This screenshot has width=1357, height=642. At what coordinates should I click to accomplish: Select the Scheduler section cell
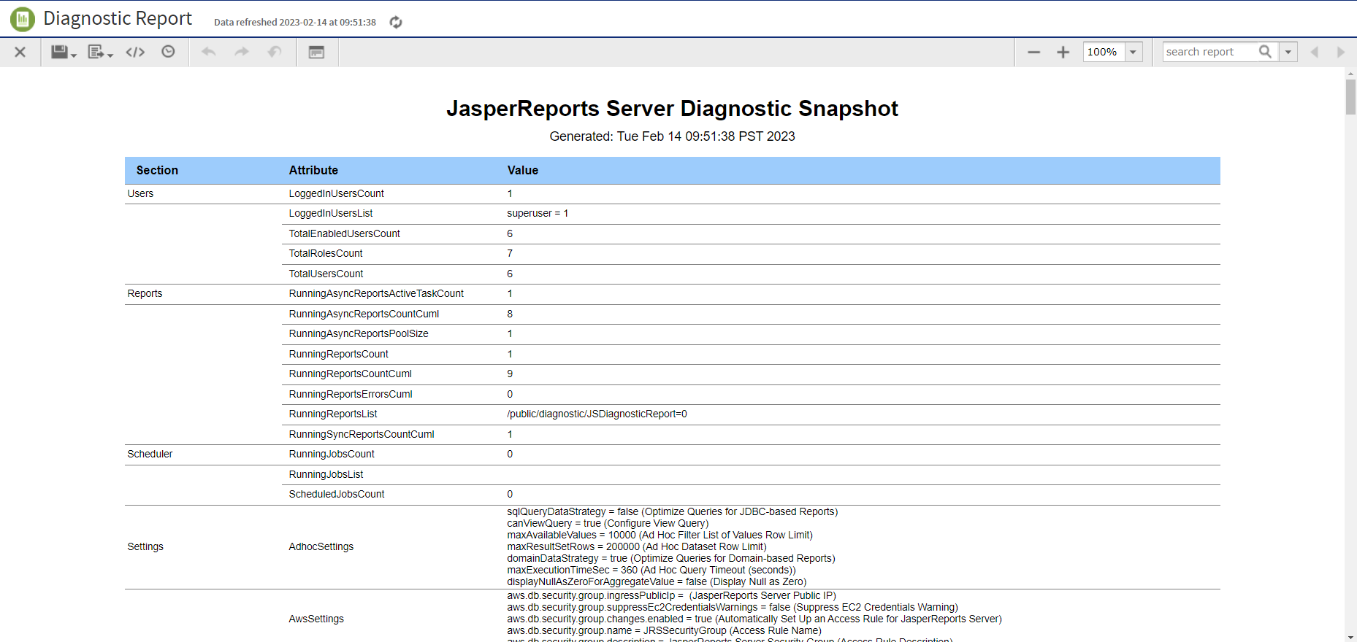150,454
